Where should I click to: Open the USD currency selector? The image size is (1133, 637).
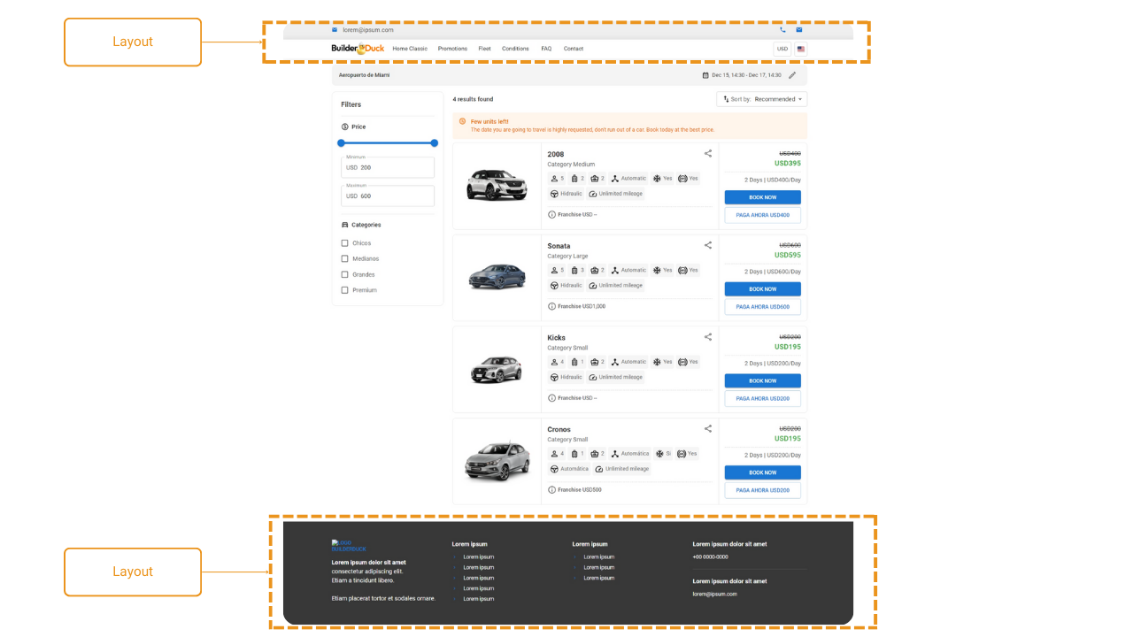click(x=782, y=49)
